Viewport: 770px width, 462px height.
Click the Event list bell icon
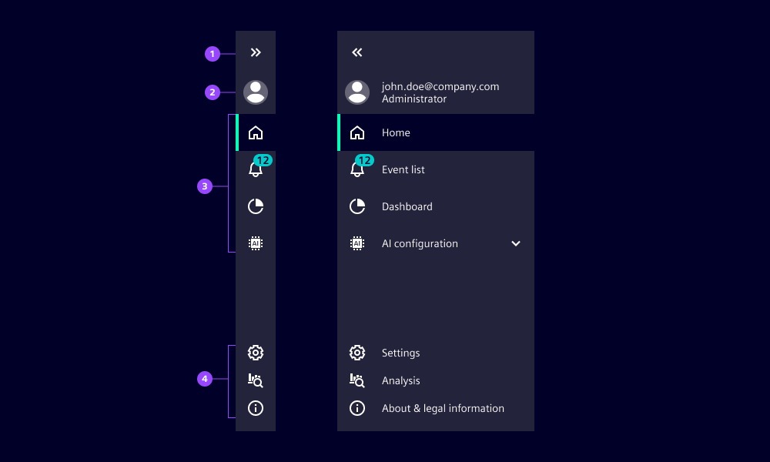(x=357, y=169)
